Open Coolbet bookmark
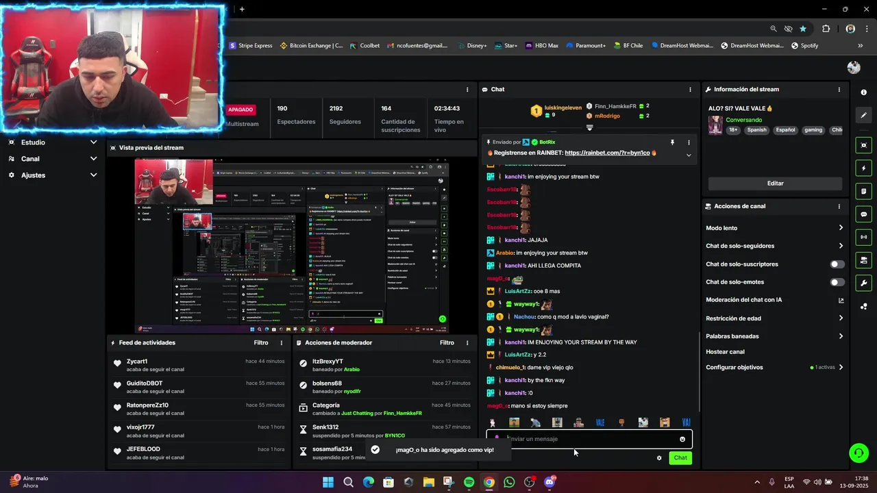877x493 pixels. click(365, 46)
